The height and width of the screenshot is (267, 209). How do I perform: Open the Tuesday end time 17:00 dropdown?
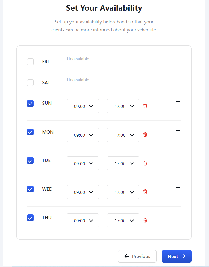coord(123,163)
